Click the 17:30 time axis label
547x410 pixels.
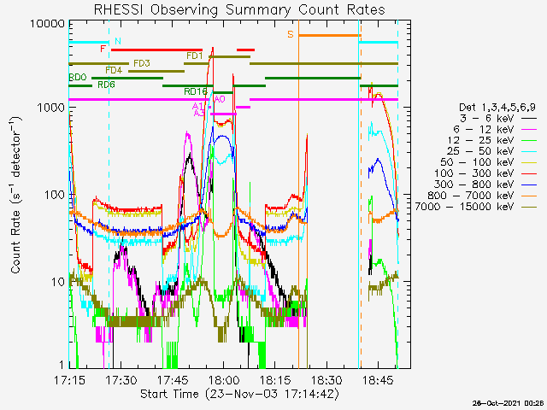(x=121, y=380)
